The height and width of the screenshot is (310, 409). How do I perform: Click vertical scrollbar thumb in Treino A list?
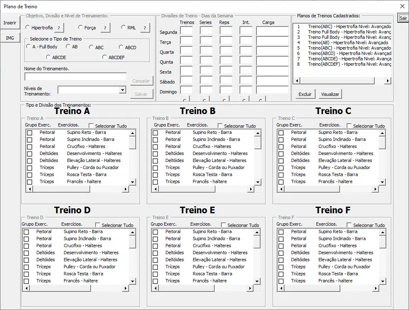pos(132,143)
